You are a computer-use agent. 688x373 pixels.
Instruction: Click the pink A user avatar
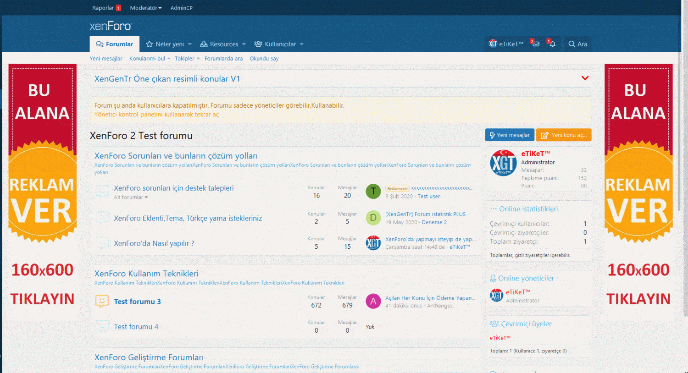373,301
